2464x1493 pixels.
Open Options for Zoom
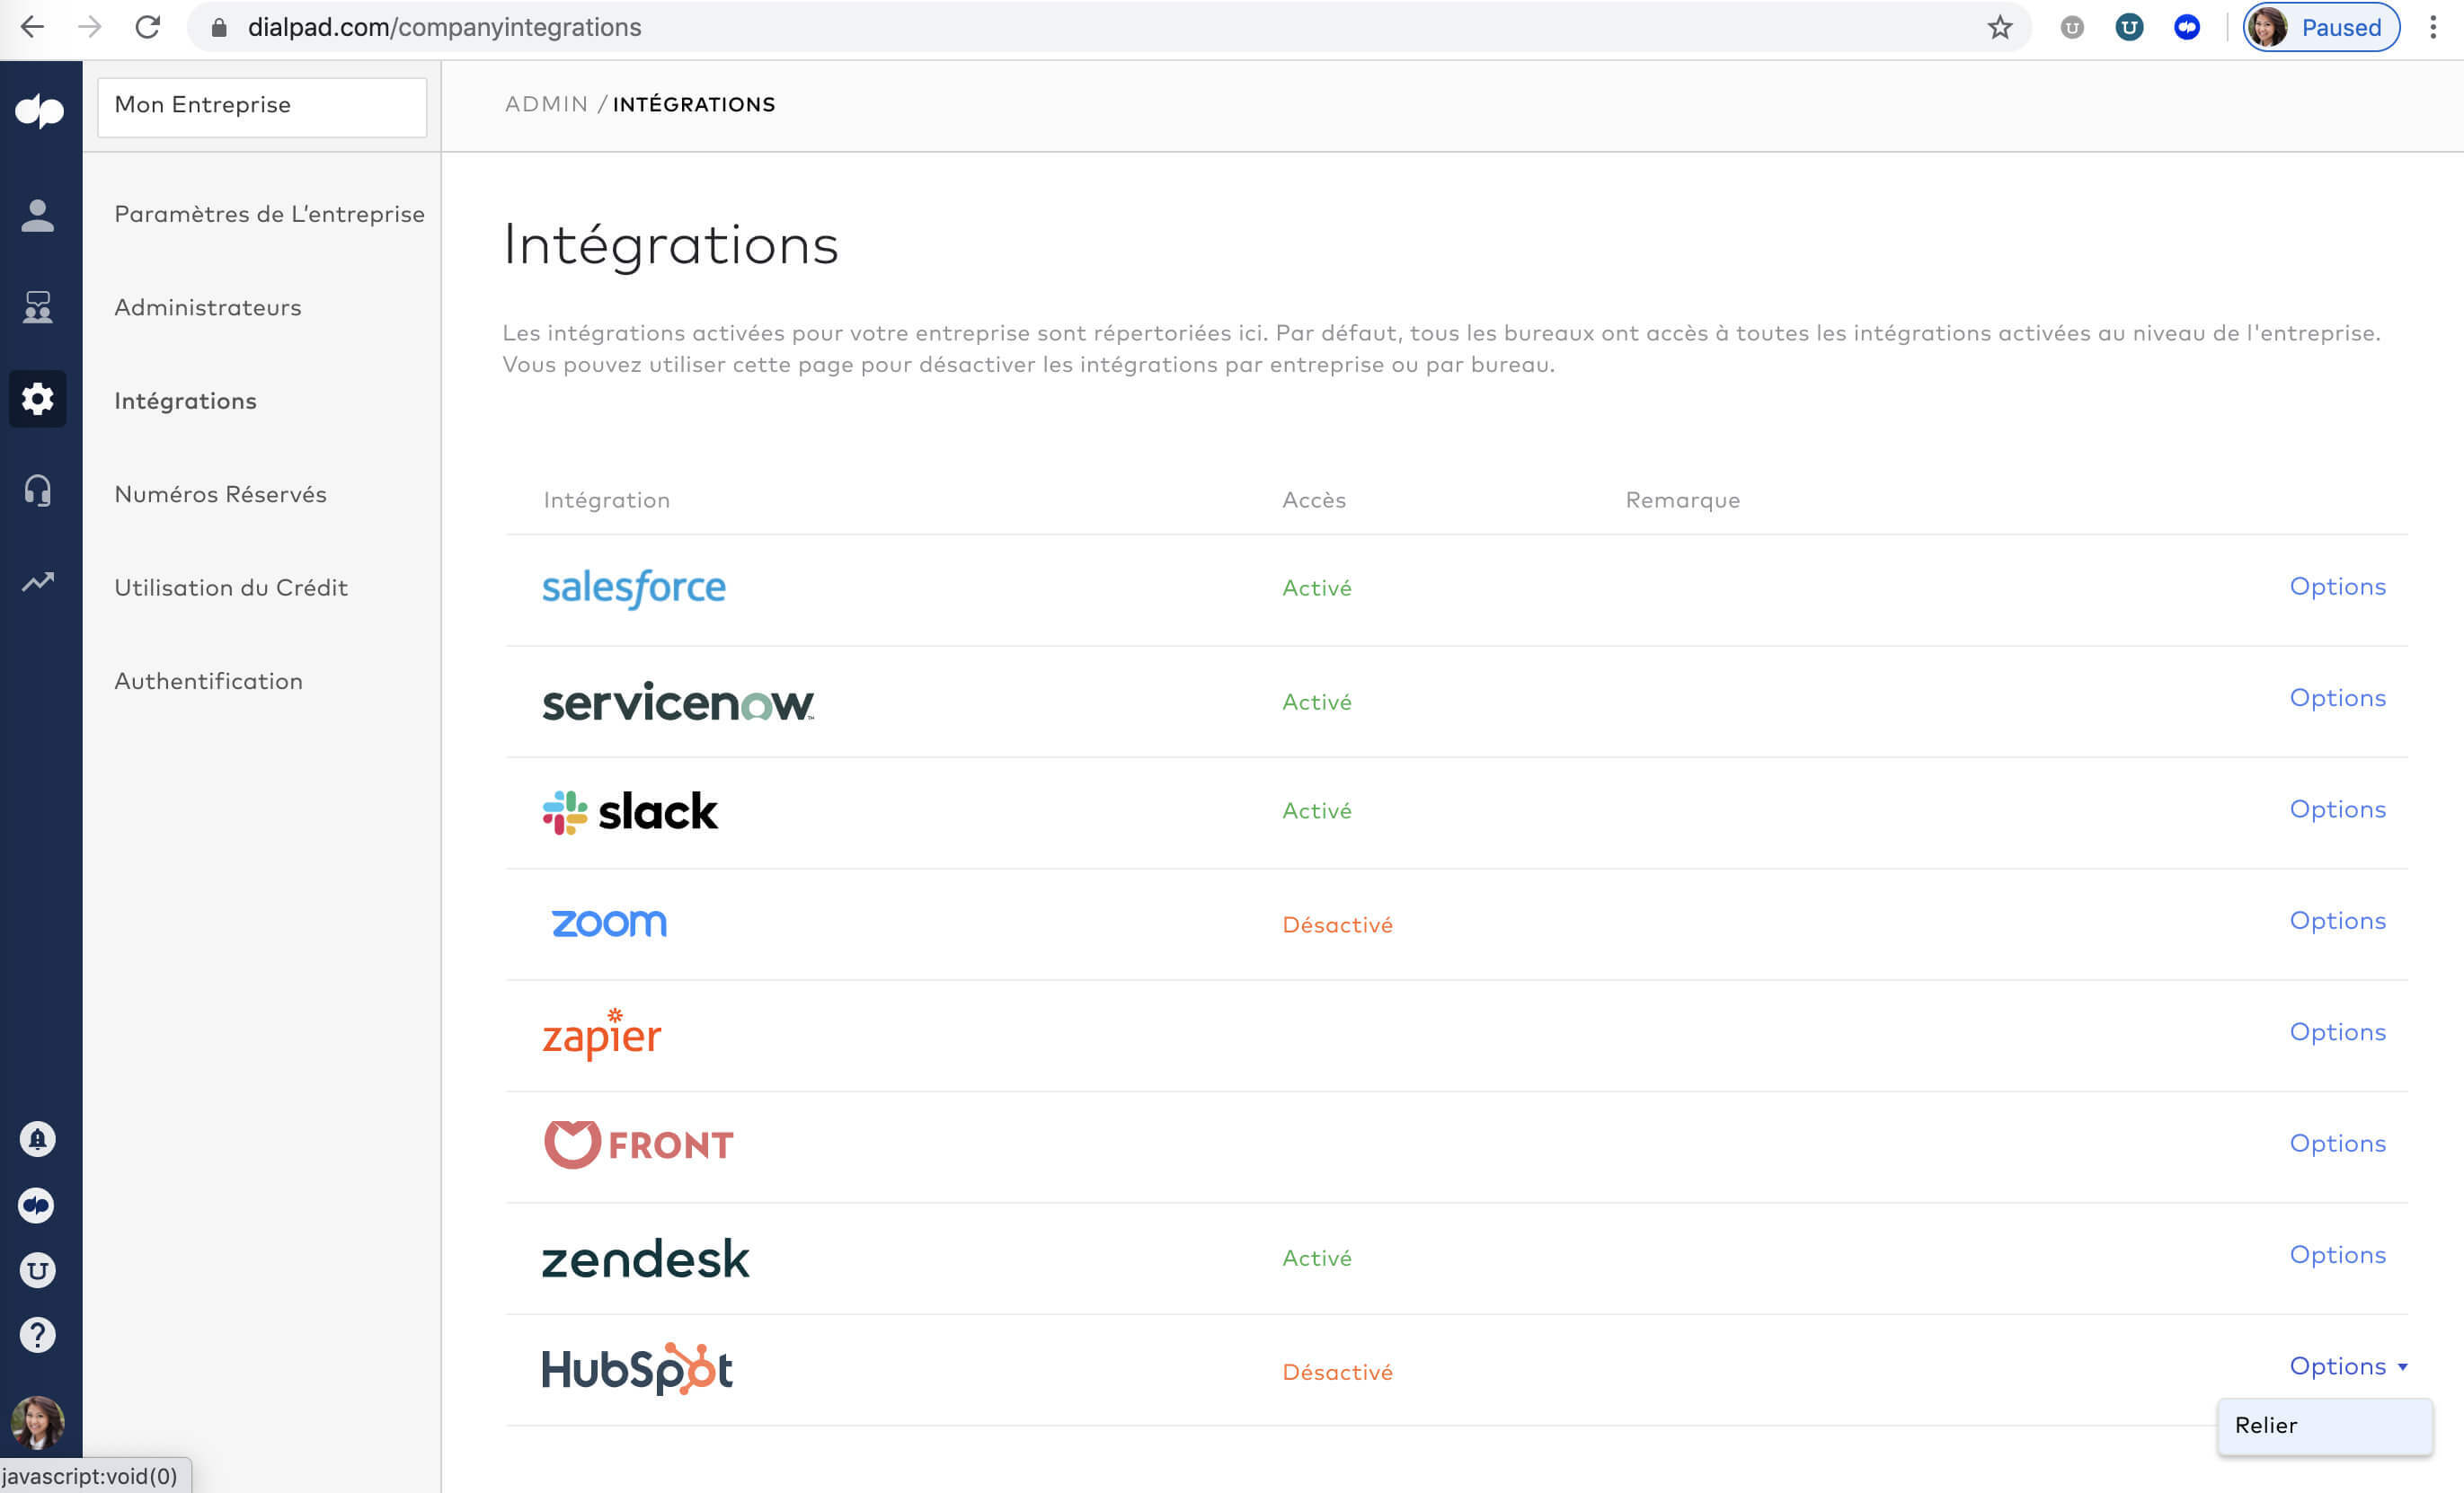coord(2337,920)
